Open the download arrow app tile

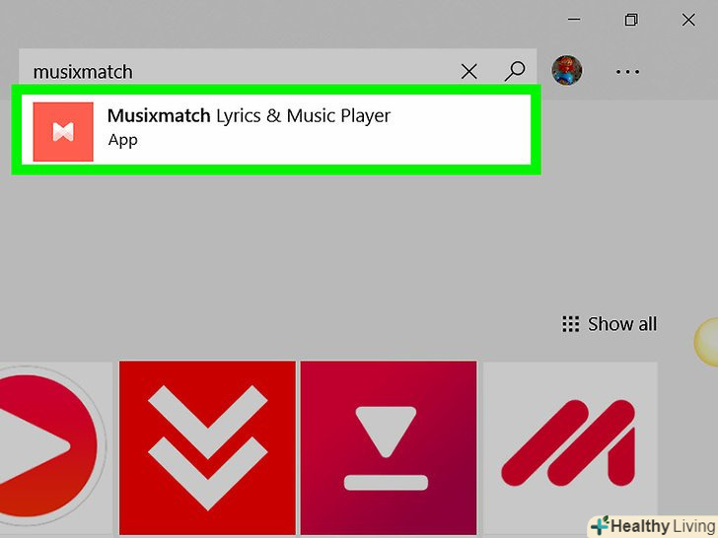coord(389,448)
